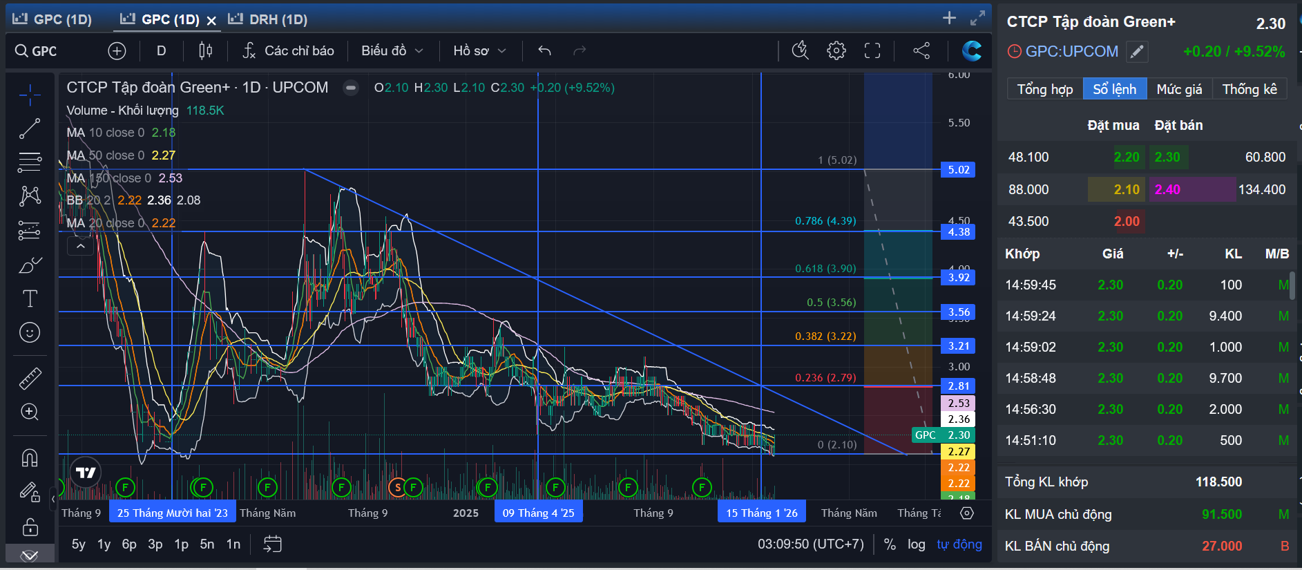Image resolution: width=1302 pixels, height=570 pixels.
Task: Open the Thống kê tab
Action: click(1250, 89)
